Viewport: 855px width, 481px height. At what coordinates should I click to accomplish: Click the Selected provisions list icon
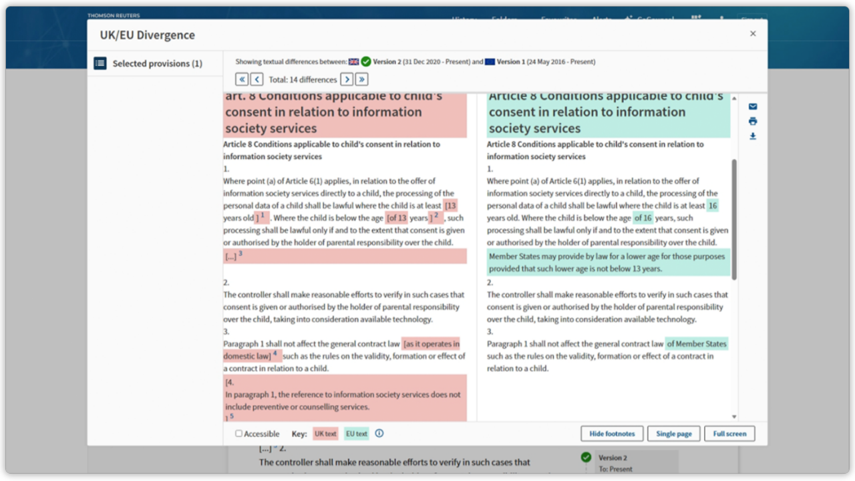click(100, 63)
